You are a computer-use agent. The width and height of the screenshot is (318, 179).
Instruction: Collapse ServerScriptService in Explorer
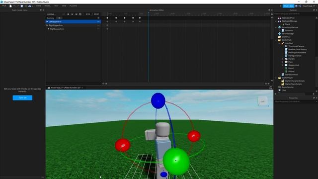coord(276,27)
